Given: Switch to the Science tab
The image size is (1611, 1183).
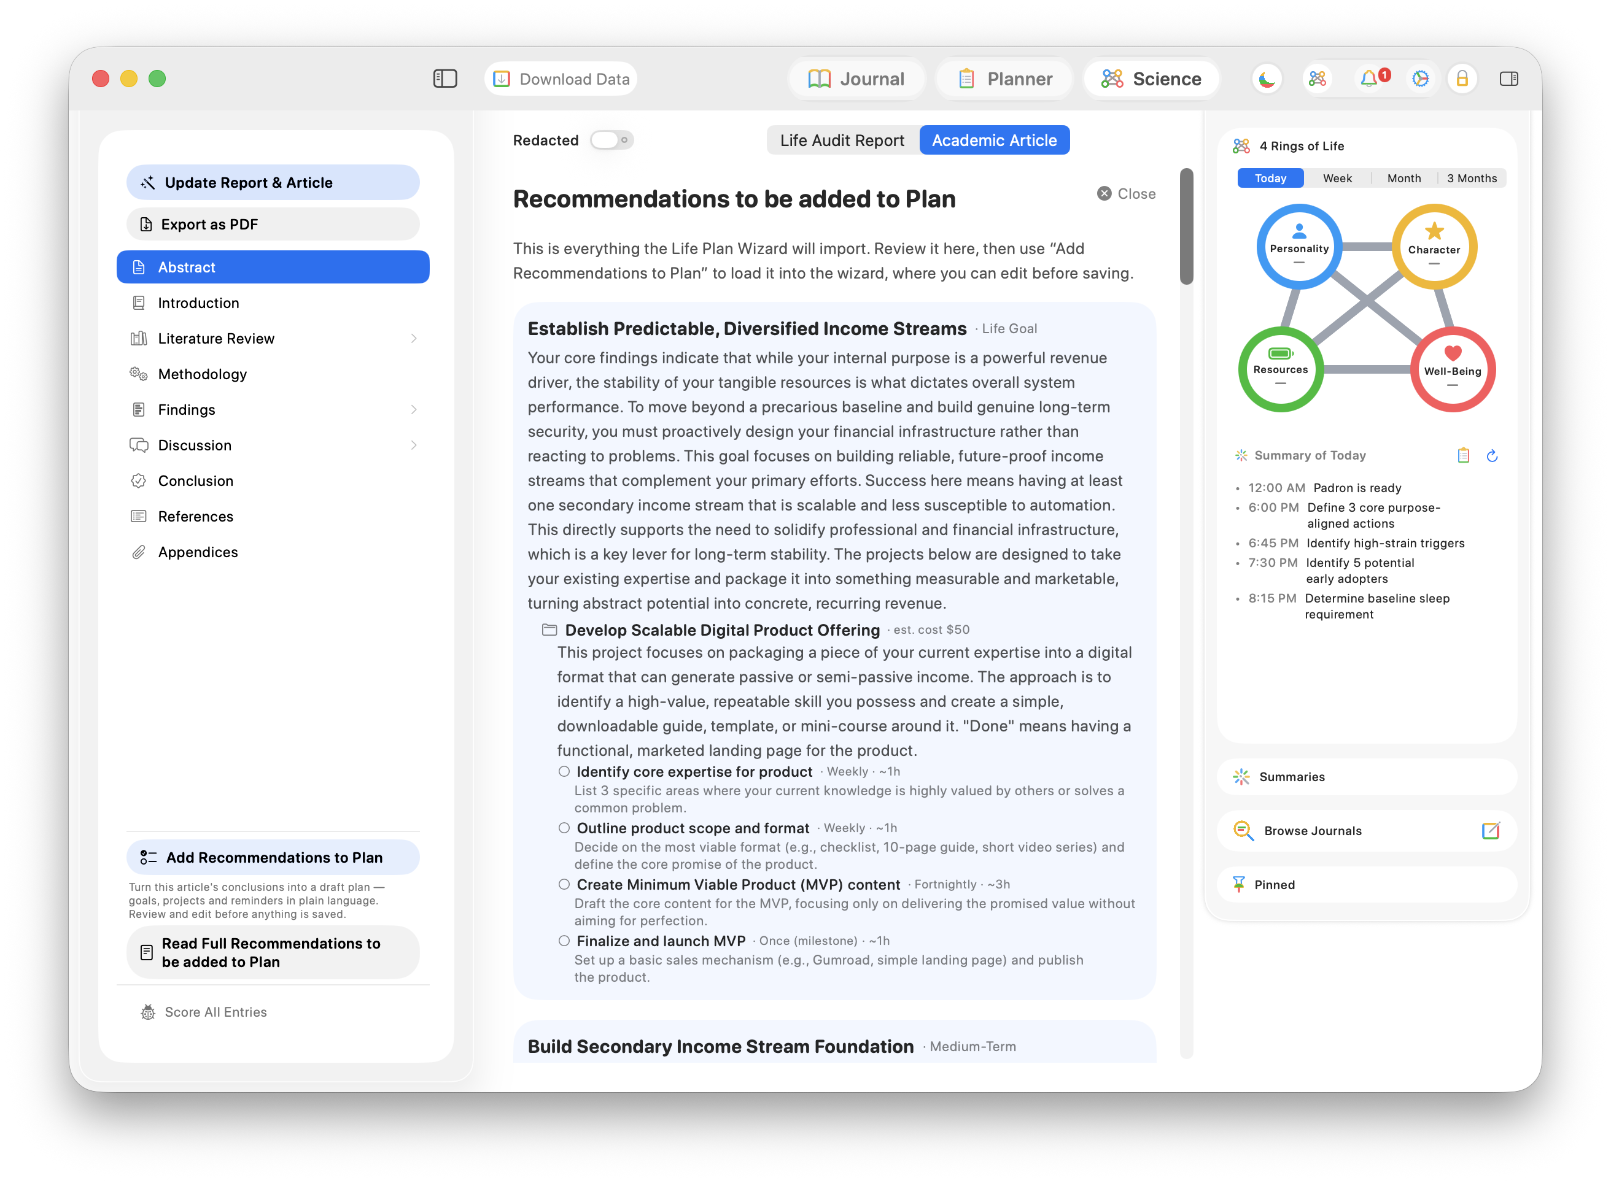Looking at the screenshot, I should tap(1152, 79).
